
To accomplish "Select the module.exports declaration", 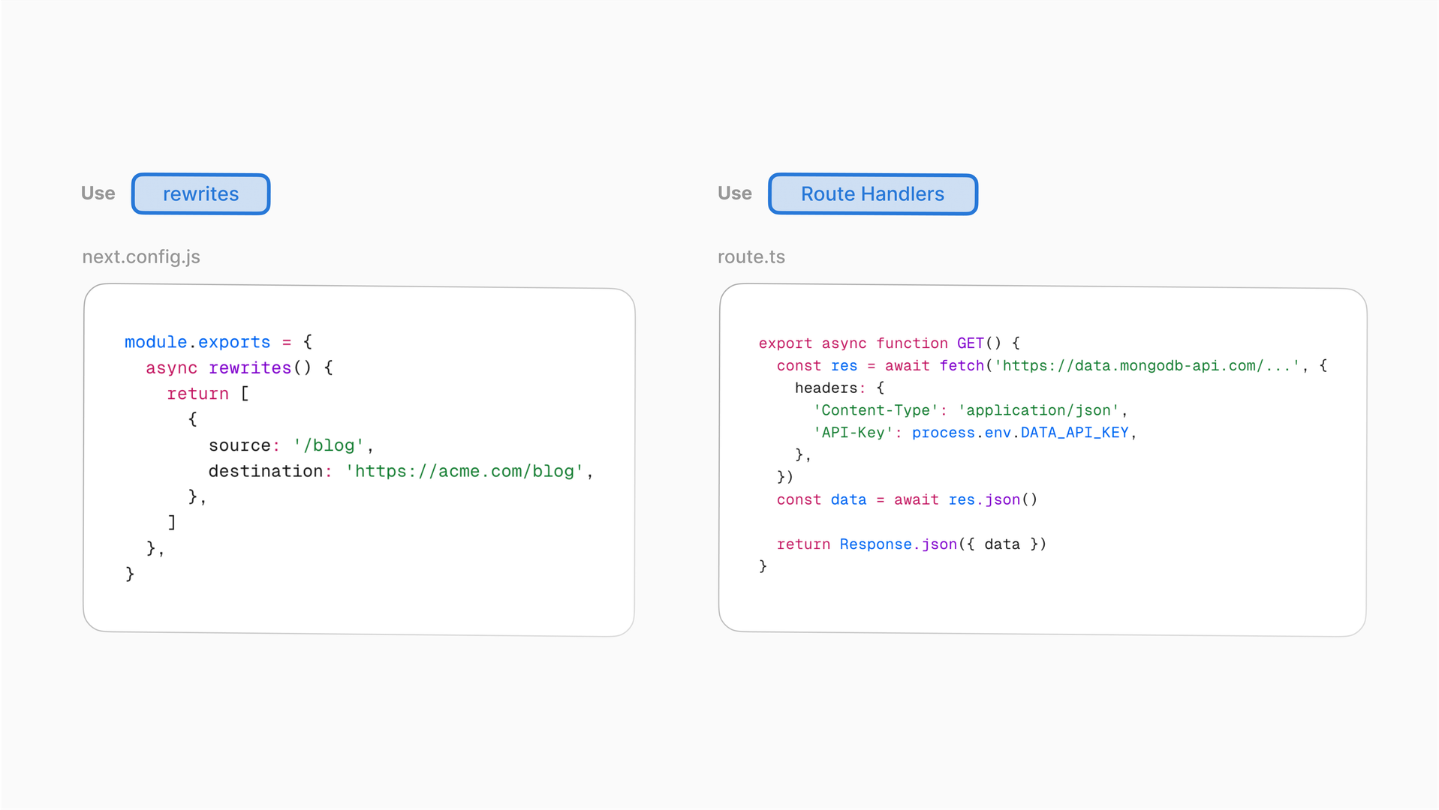I will 197,342.
